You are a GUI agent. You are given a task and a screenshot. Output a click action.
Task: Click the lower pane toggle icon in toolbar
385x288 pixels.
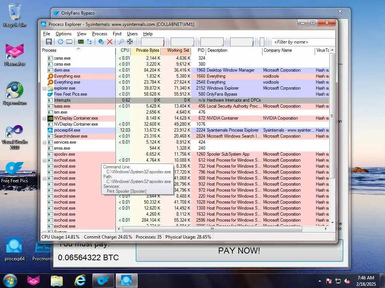pos(69,42)
